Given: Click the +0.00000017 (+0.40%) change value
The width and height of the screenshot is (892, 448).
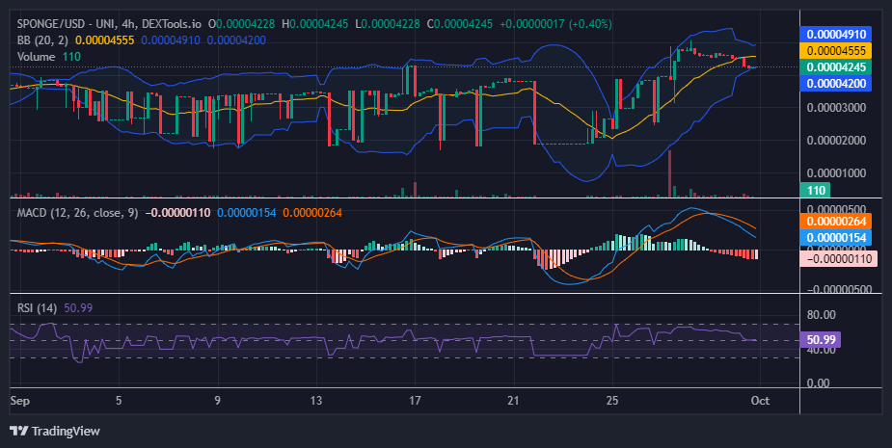Looking at the screenshot, I should (x=555, y=24).
